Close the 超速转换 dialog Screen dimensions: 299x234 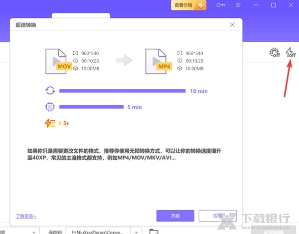(232, 25)
